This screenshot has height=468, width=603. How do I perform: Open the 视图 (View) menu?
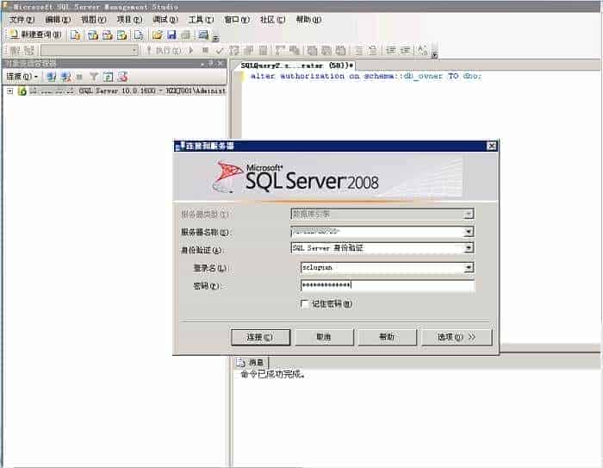(94, 20)
